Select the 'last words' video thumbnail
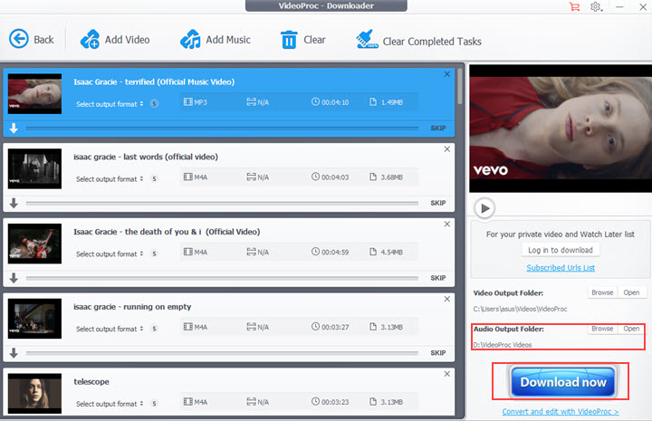This screenshot has height=421, width=652. point(35,168)
